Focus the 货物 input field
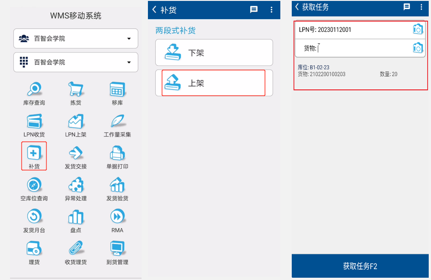 [361, 48]
